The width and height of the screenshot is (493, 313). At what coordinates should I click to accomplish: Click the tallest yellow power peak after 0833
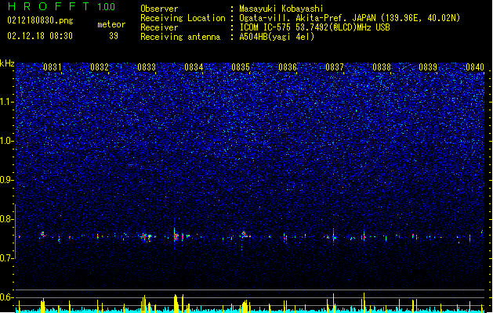click(x=176, y=303)
